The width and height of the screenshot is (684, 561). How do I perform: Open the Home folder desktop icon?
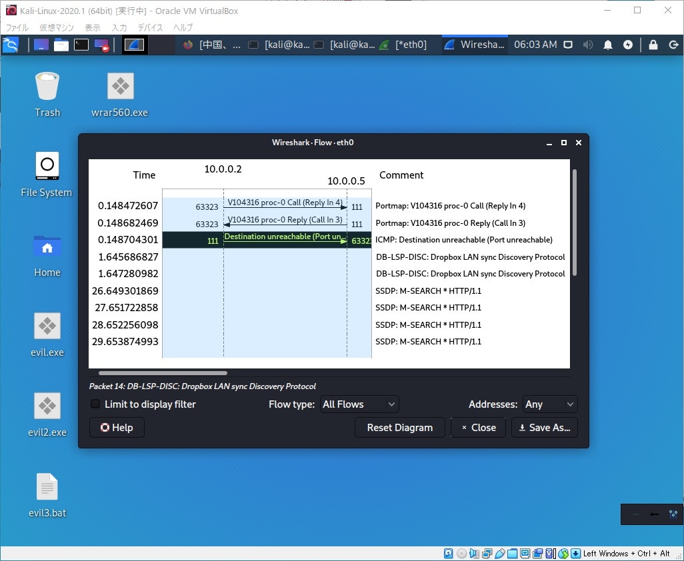47,255
